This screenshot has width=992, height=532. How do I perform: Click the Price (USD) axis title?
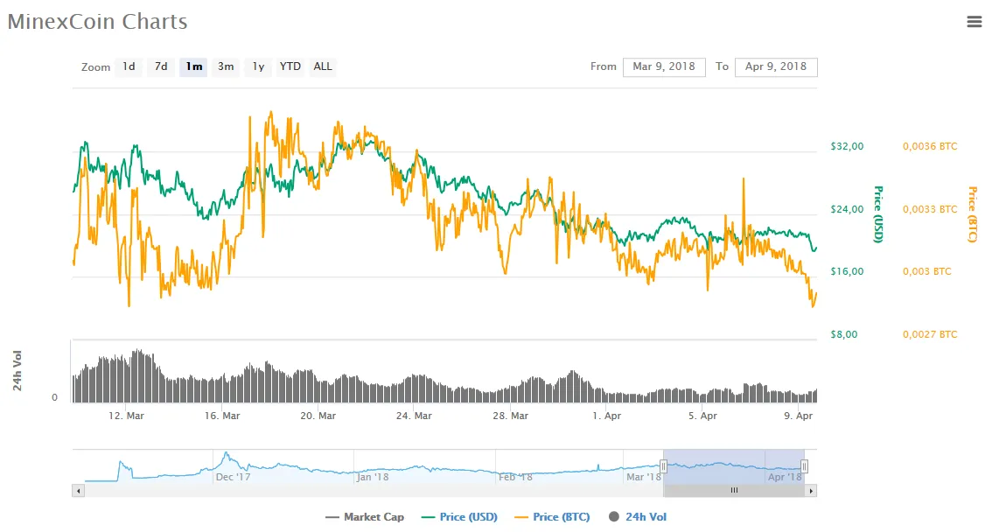point(878,214)
